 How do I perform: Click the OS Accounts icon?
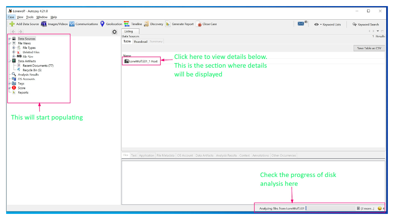pyautogui.click(x=14, y=79)
